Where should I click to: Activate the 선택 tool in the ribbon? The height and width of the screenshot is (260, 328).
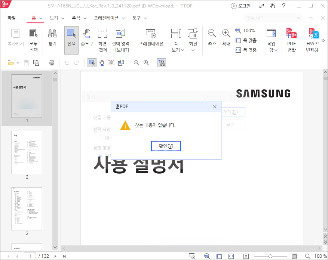tap(71, 40)
